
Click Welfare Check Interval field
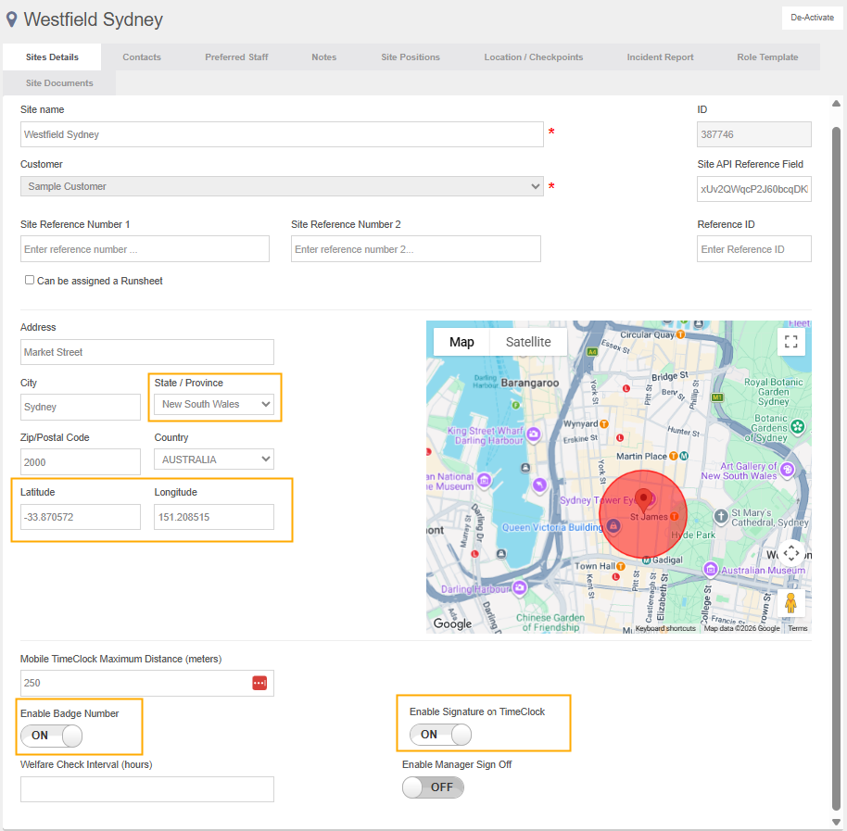(x=147, y=789)
